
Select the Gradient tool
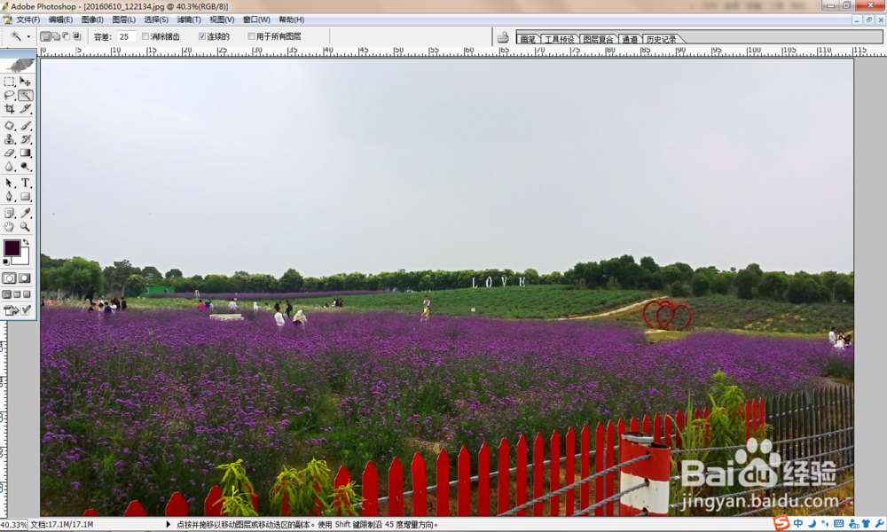point(26,153)
